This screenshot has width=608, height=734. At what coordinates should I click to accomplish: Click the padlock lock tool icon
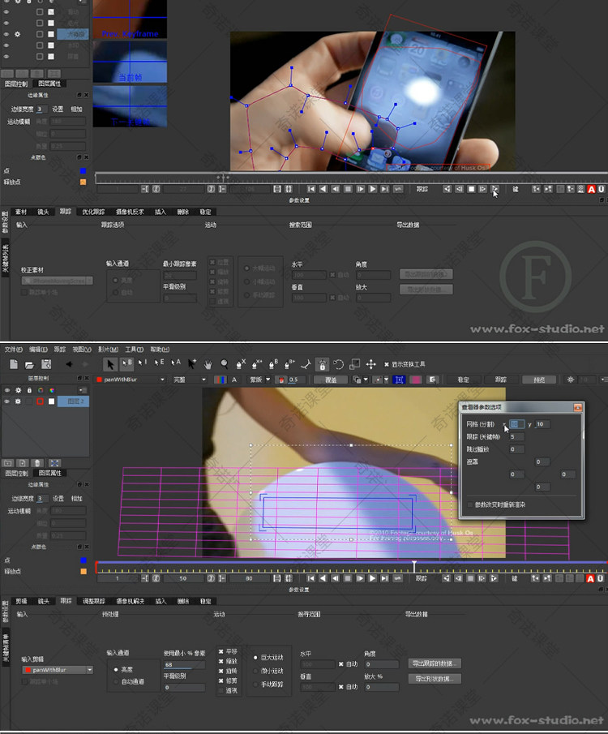322,364
